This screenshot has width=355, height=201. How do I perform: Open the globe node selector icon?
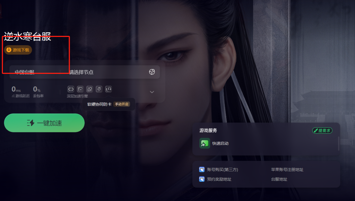(x=152, y=72)
